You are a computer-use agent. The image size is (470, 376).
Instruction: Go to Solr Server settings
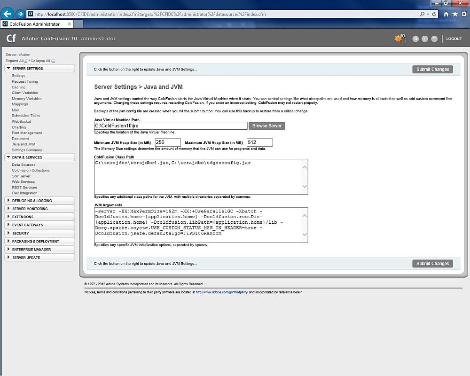(21, 176)
